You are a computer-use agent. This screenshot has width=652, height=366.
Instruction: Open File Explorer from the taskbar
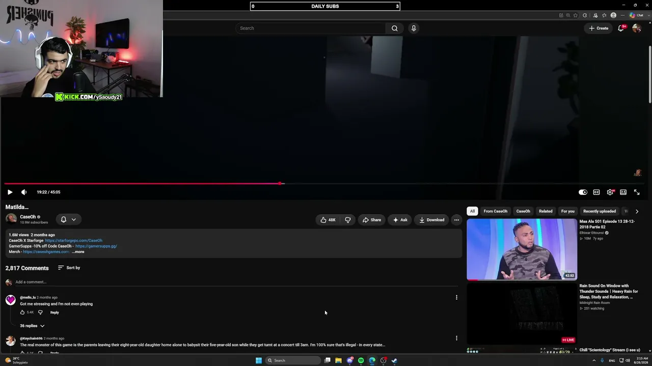click(338, 360)
